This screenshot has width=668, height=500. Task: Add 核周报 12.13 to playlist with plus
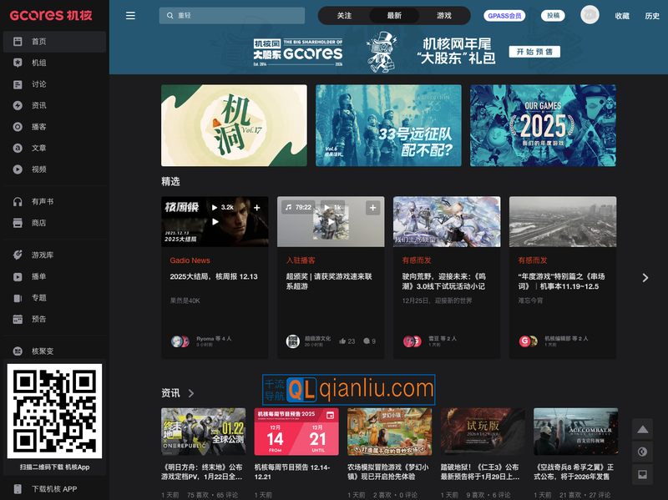tap(256, 208)
